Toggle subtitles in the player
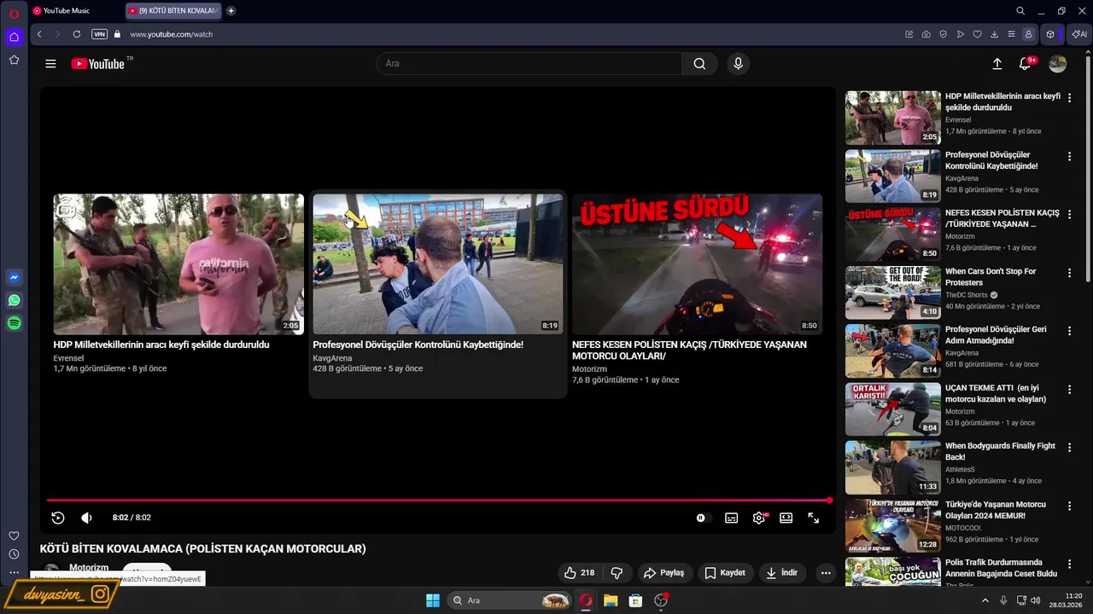 coord(731,518)
